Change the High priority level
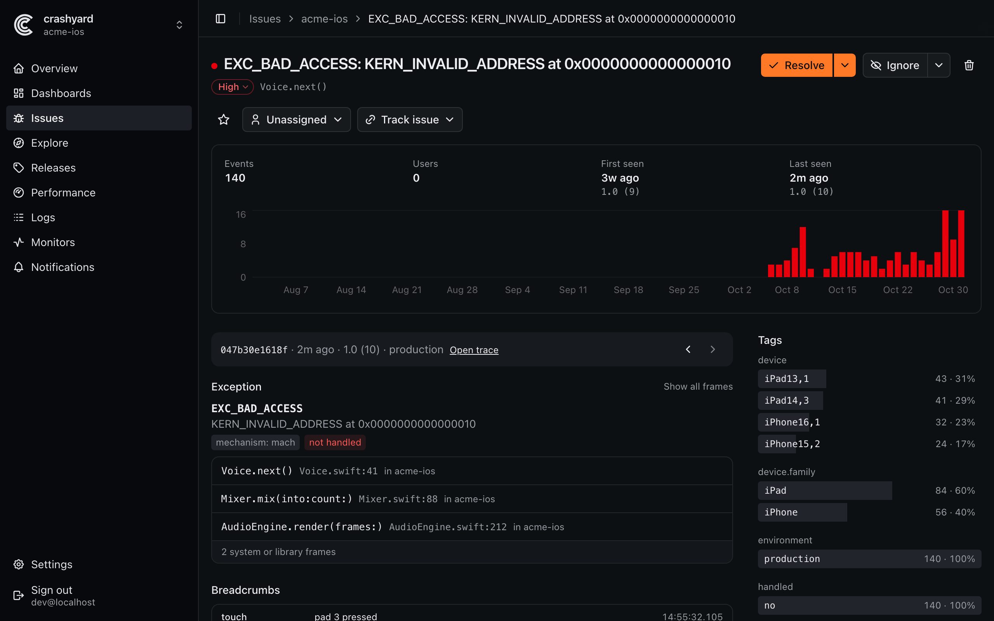Screen dimensions: 994x621 click(233, 87)
